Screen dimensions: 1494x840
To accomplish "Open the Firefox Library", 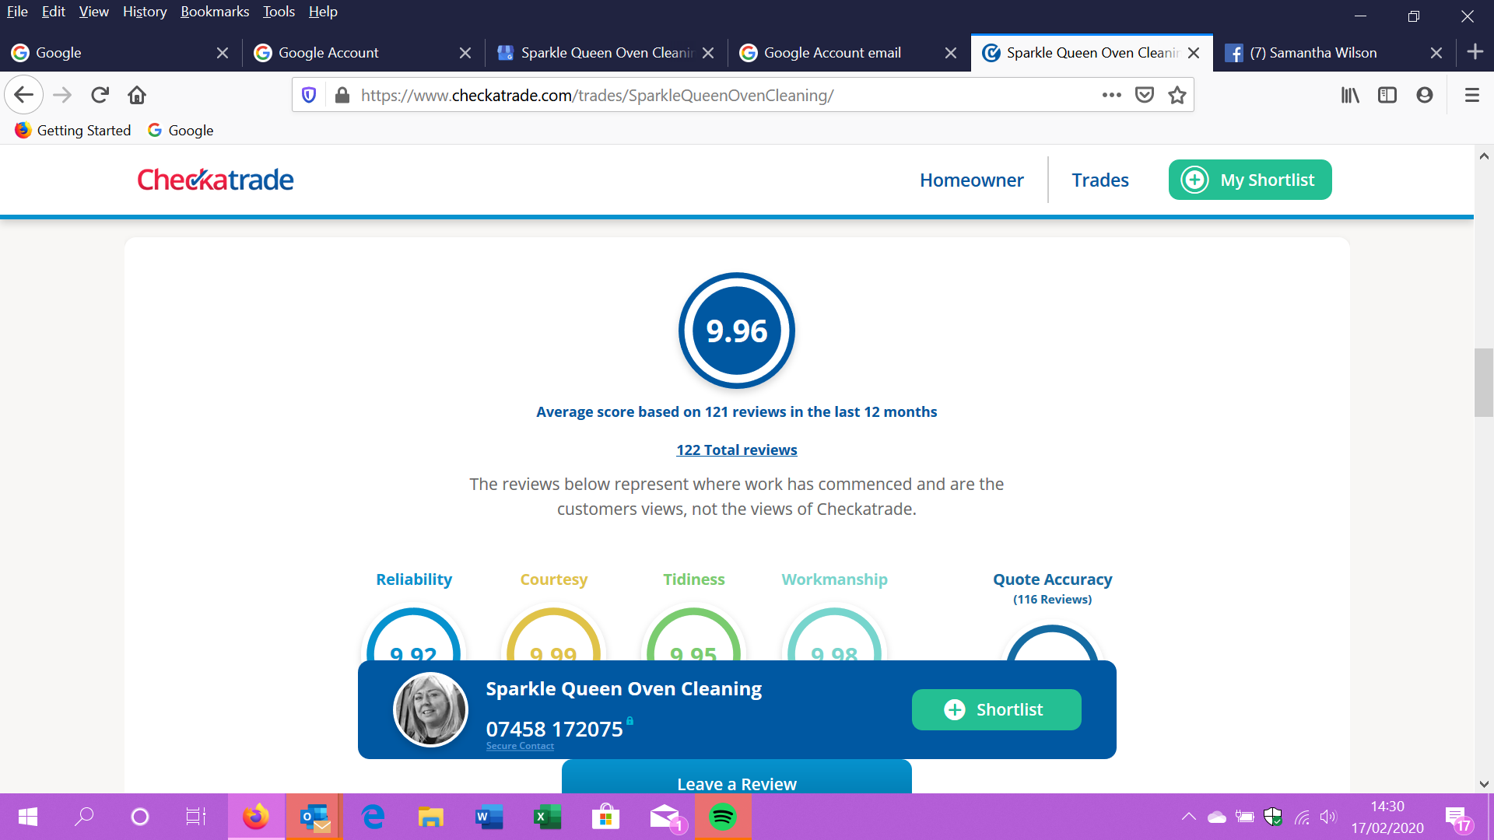I will click(x=1350, y=95).
